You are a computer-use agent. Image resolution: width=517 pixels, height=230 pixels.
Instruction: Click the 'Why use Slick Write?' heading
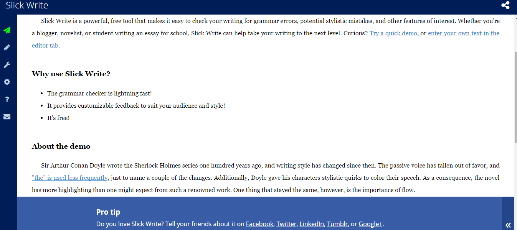(71, 74)
